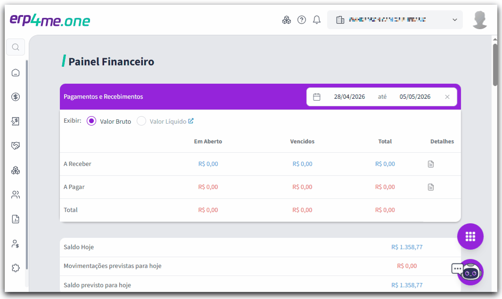Click the Saldo Hoje label
This screenshot has height=299, width=502.
pos(78,247)
